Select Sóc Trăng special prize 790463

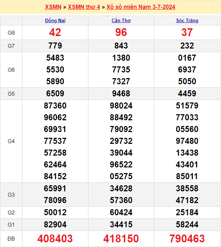[187, 238]
